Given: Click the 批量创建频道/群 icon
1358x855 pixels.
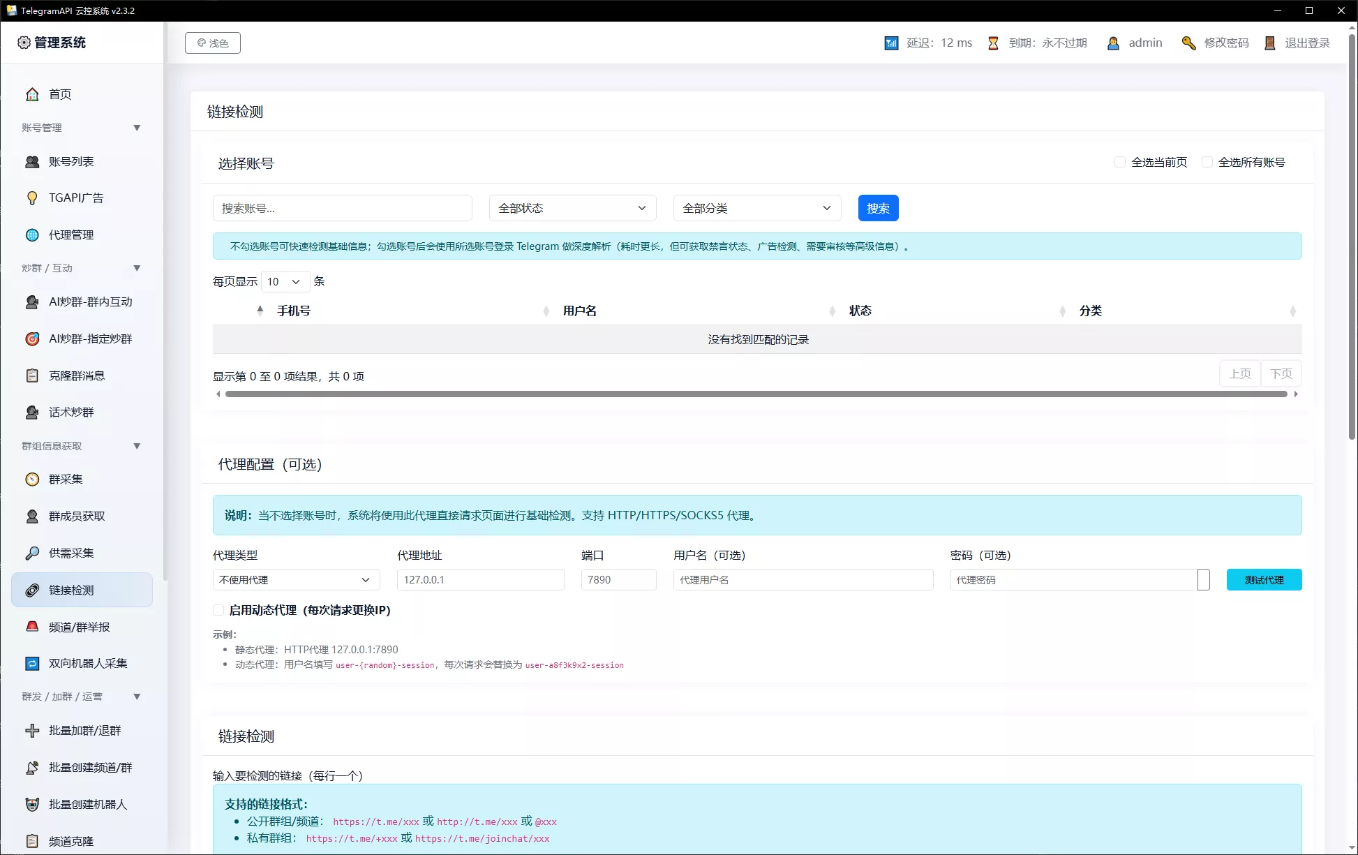Looking at the screenshot, I should [32, 768].
